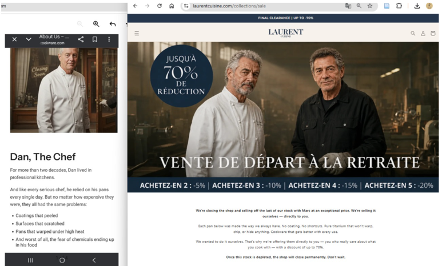Viewport: 442px width, 266px height.
Task: Open the translate page icon
Action: [x=348, y=6]
